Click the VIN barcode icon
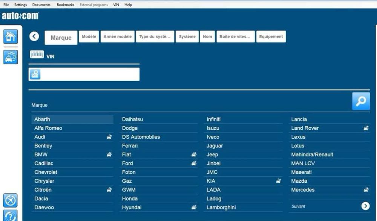 pyautogui.click(x=37, y=54)
